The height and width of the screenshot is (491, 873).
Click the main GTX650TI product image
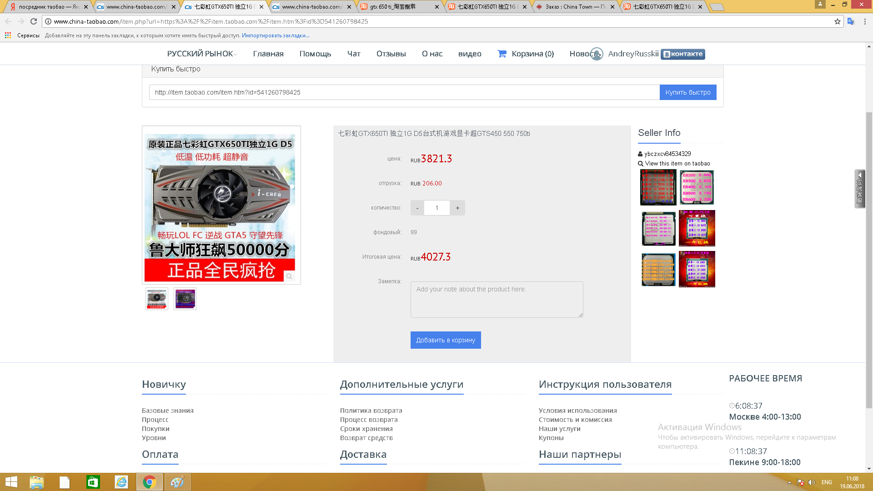pyautogui.click(x=221, y=205)
